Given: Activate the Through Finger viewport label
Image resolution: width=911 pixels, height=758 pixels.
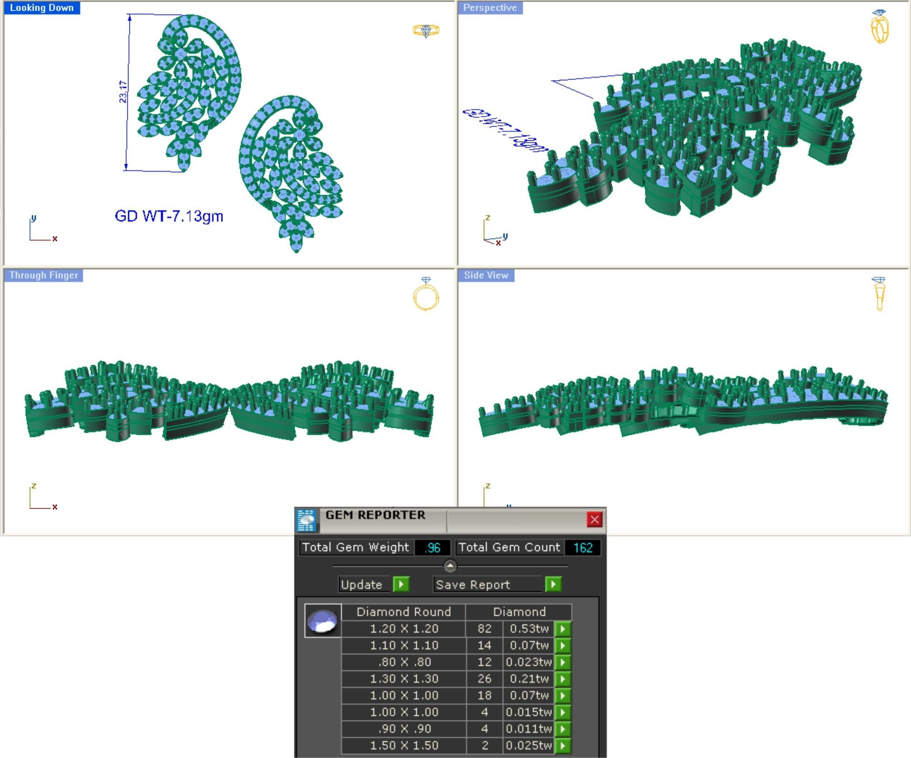Looking at the screenshot, I should pyautogui.click(x=43, y=275).
